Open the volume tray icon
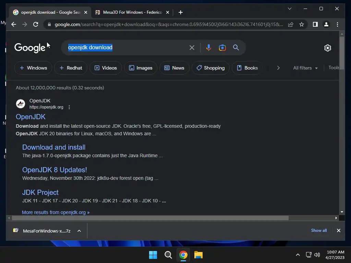Screen dimensions: 351x263 pos(317,255)
